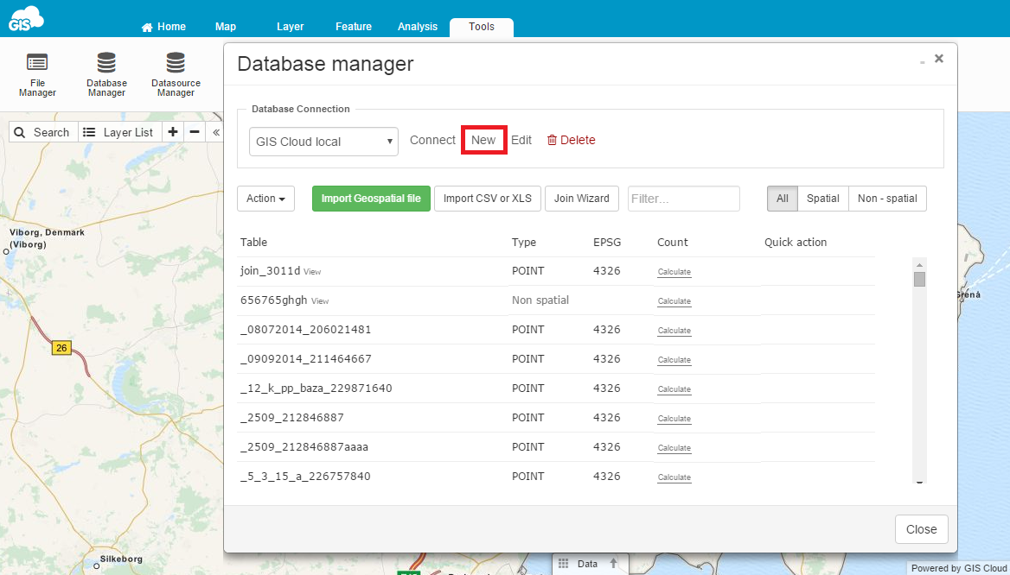This screenshot has width=1010, height=575.
Task: Close the Database manager with X
Action: 939,59
